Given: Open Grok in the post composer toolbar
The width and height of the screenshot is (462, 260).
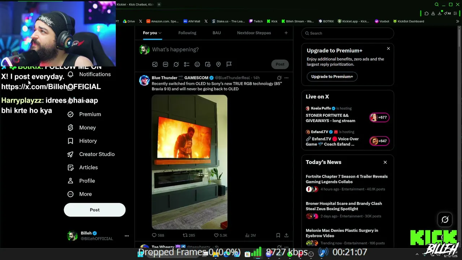Looking at the screenshot, I should (x=176, y=64).
